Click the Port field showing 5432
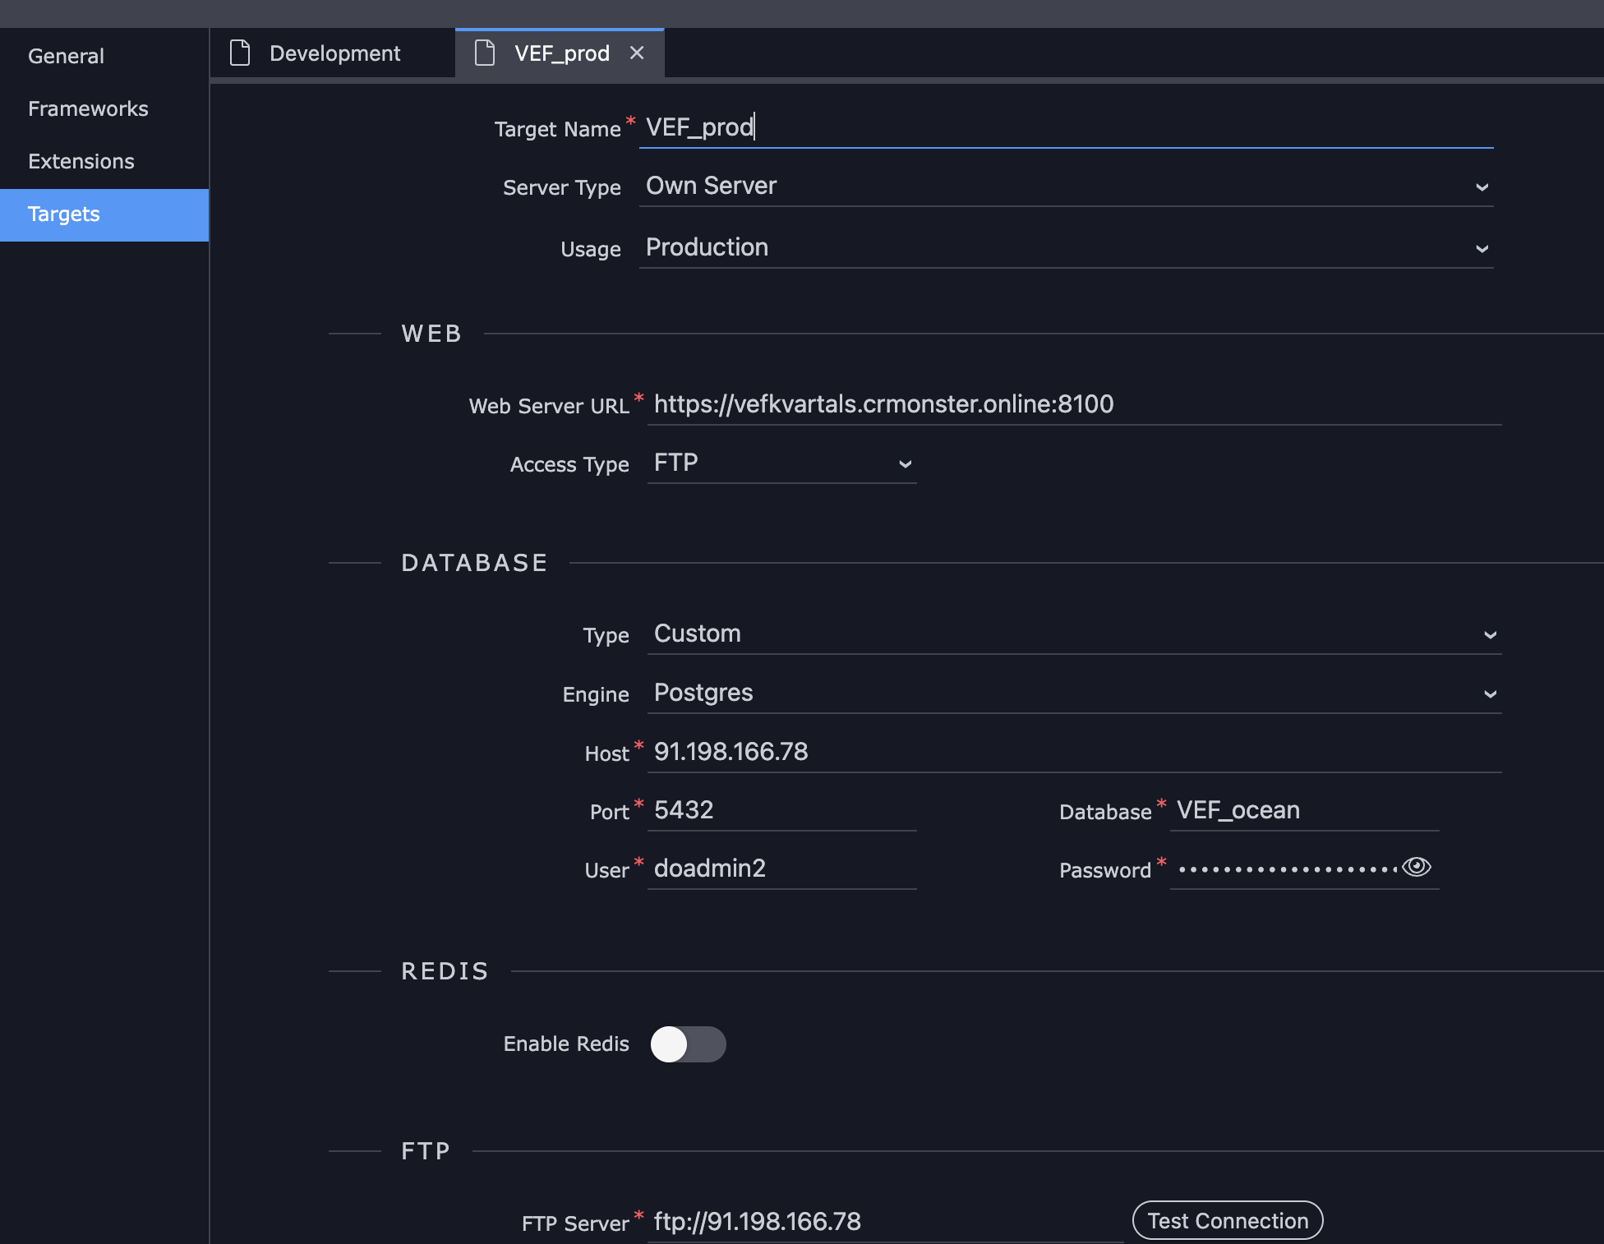1604x1244 pixels. (x=782, y=811)
